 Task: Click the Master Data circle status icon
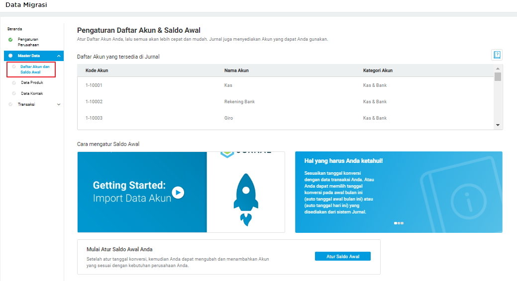click(x=10, y=56)
